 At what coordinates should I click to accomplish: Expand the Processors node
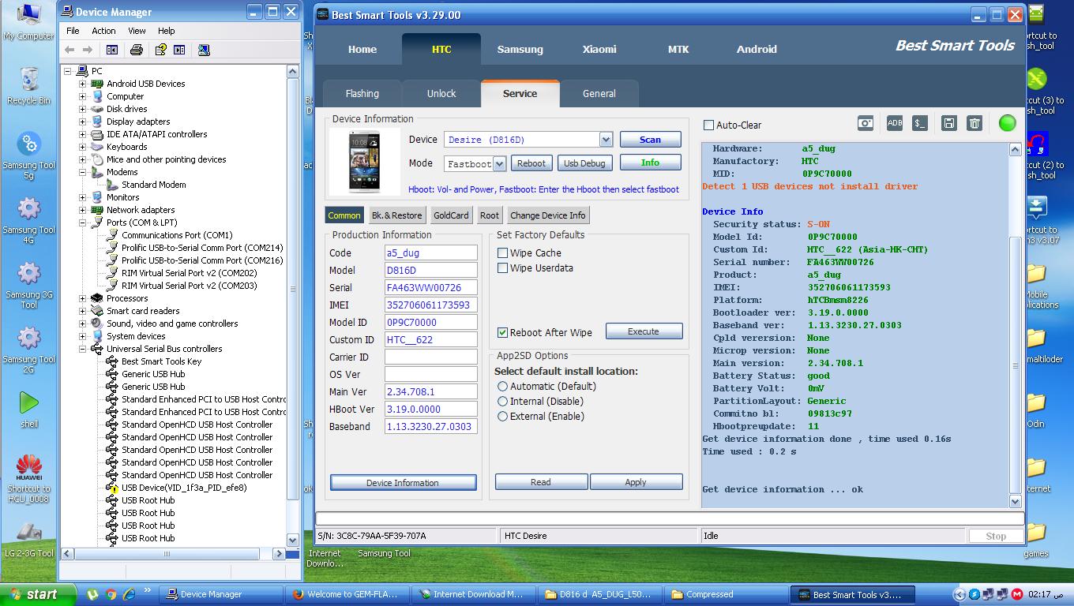click(x=82, y=298)
